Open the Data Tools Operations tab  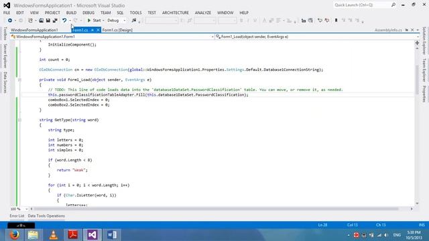click(46, 216)
